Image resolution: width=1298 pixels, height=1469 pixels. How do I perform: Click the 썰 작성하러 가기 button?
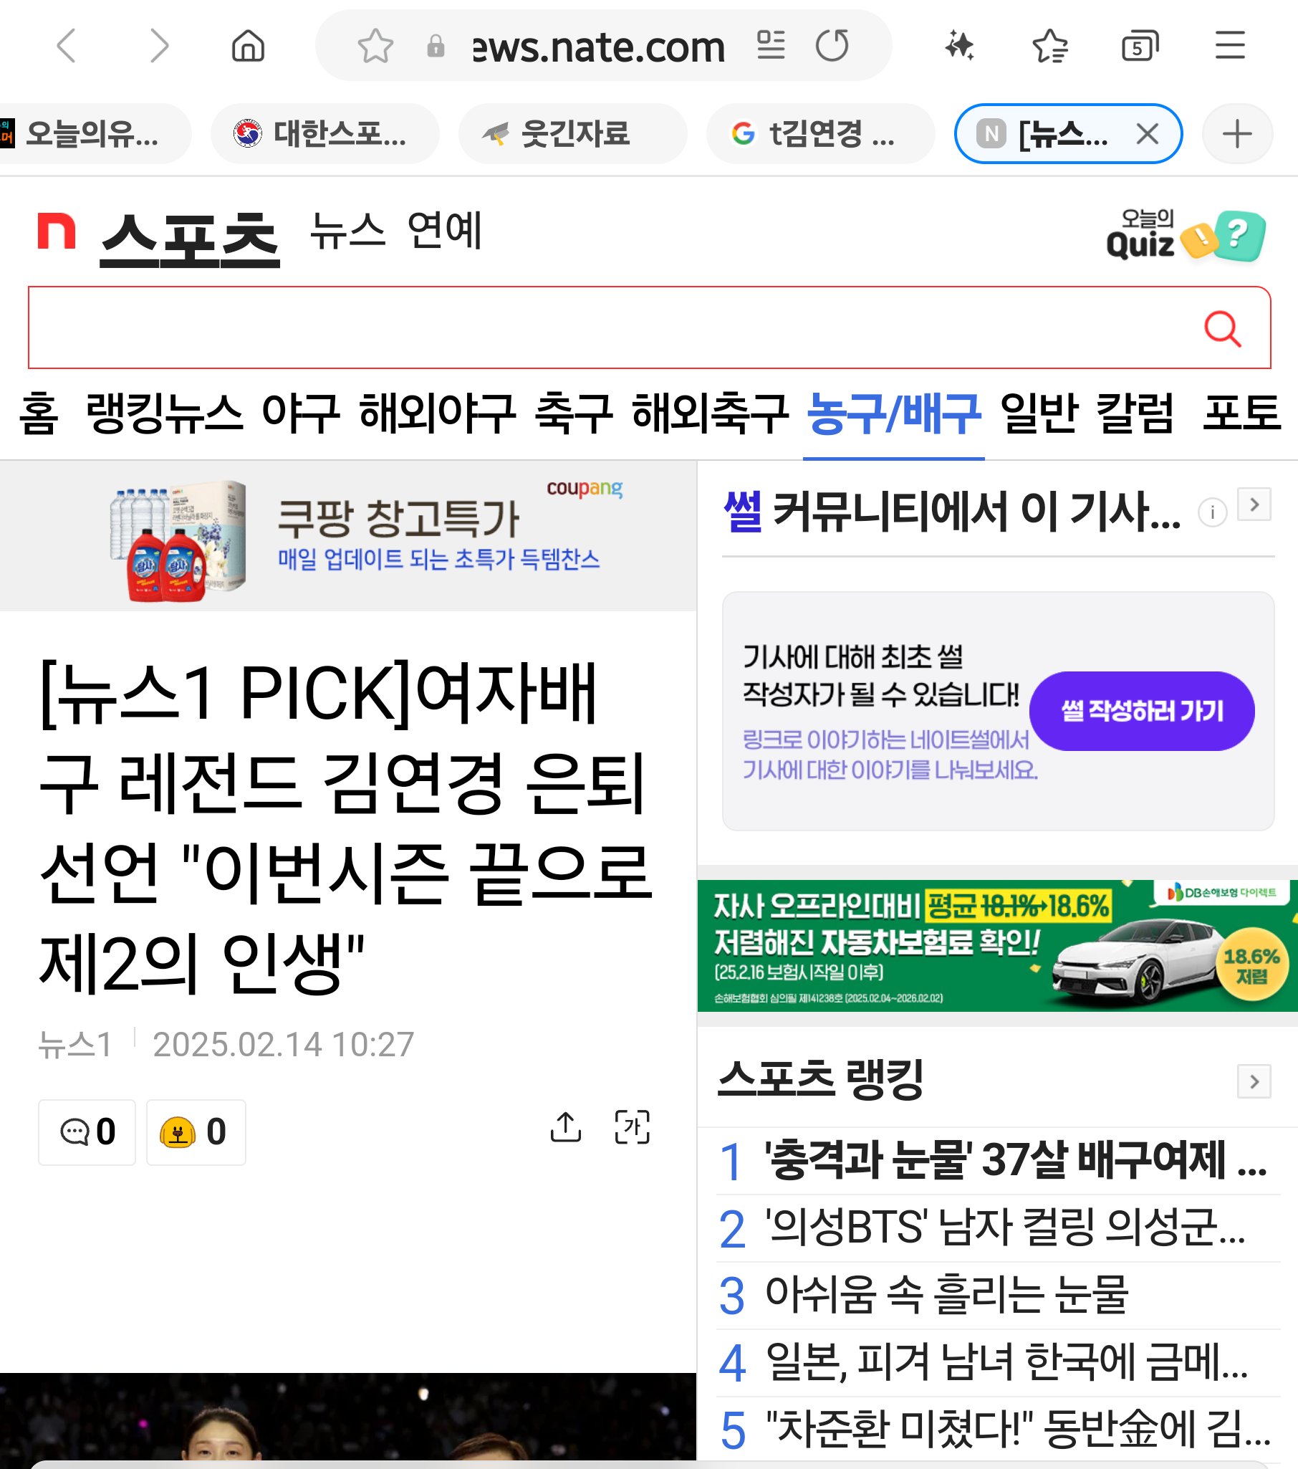pos(1142,711)
